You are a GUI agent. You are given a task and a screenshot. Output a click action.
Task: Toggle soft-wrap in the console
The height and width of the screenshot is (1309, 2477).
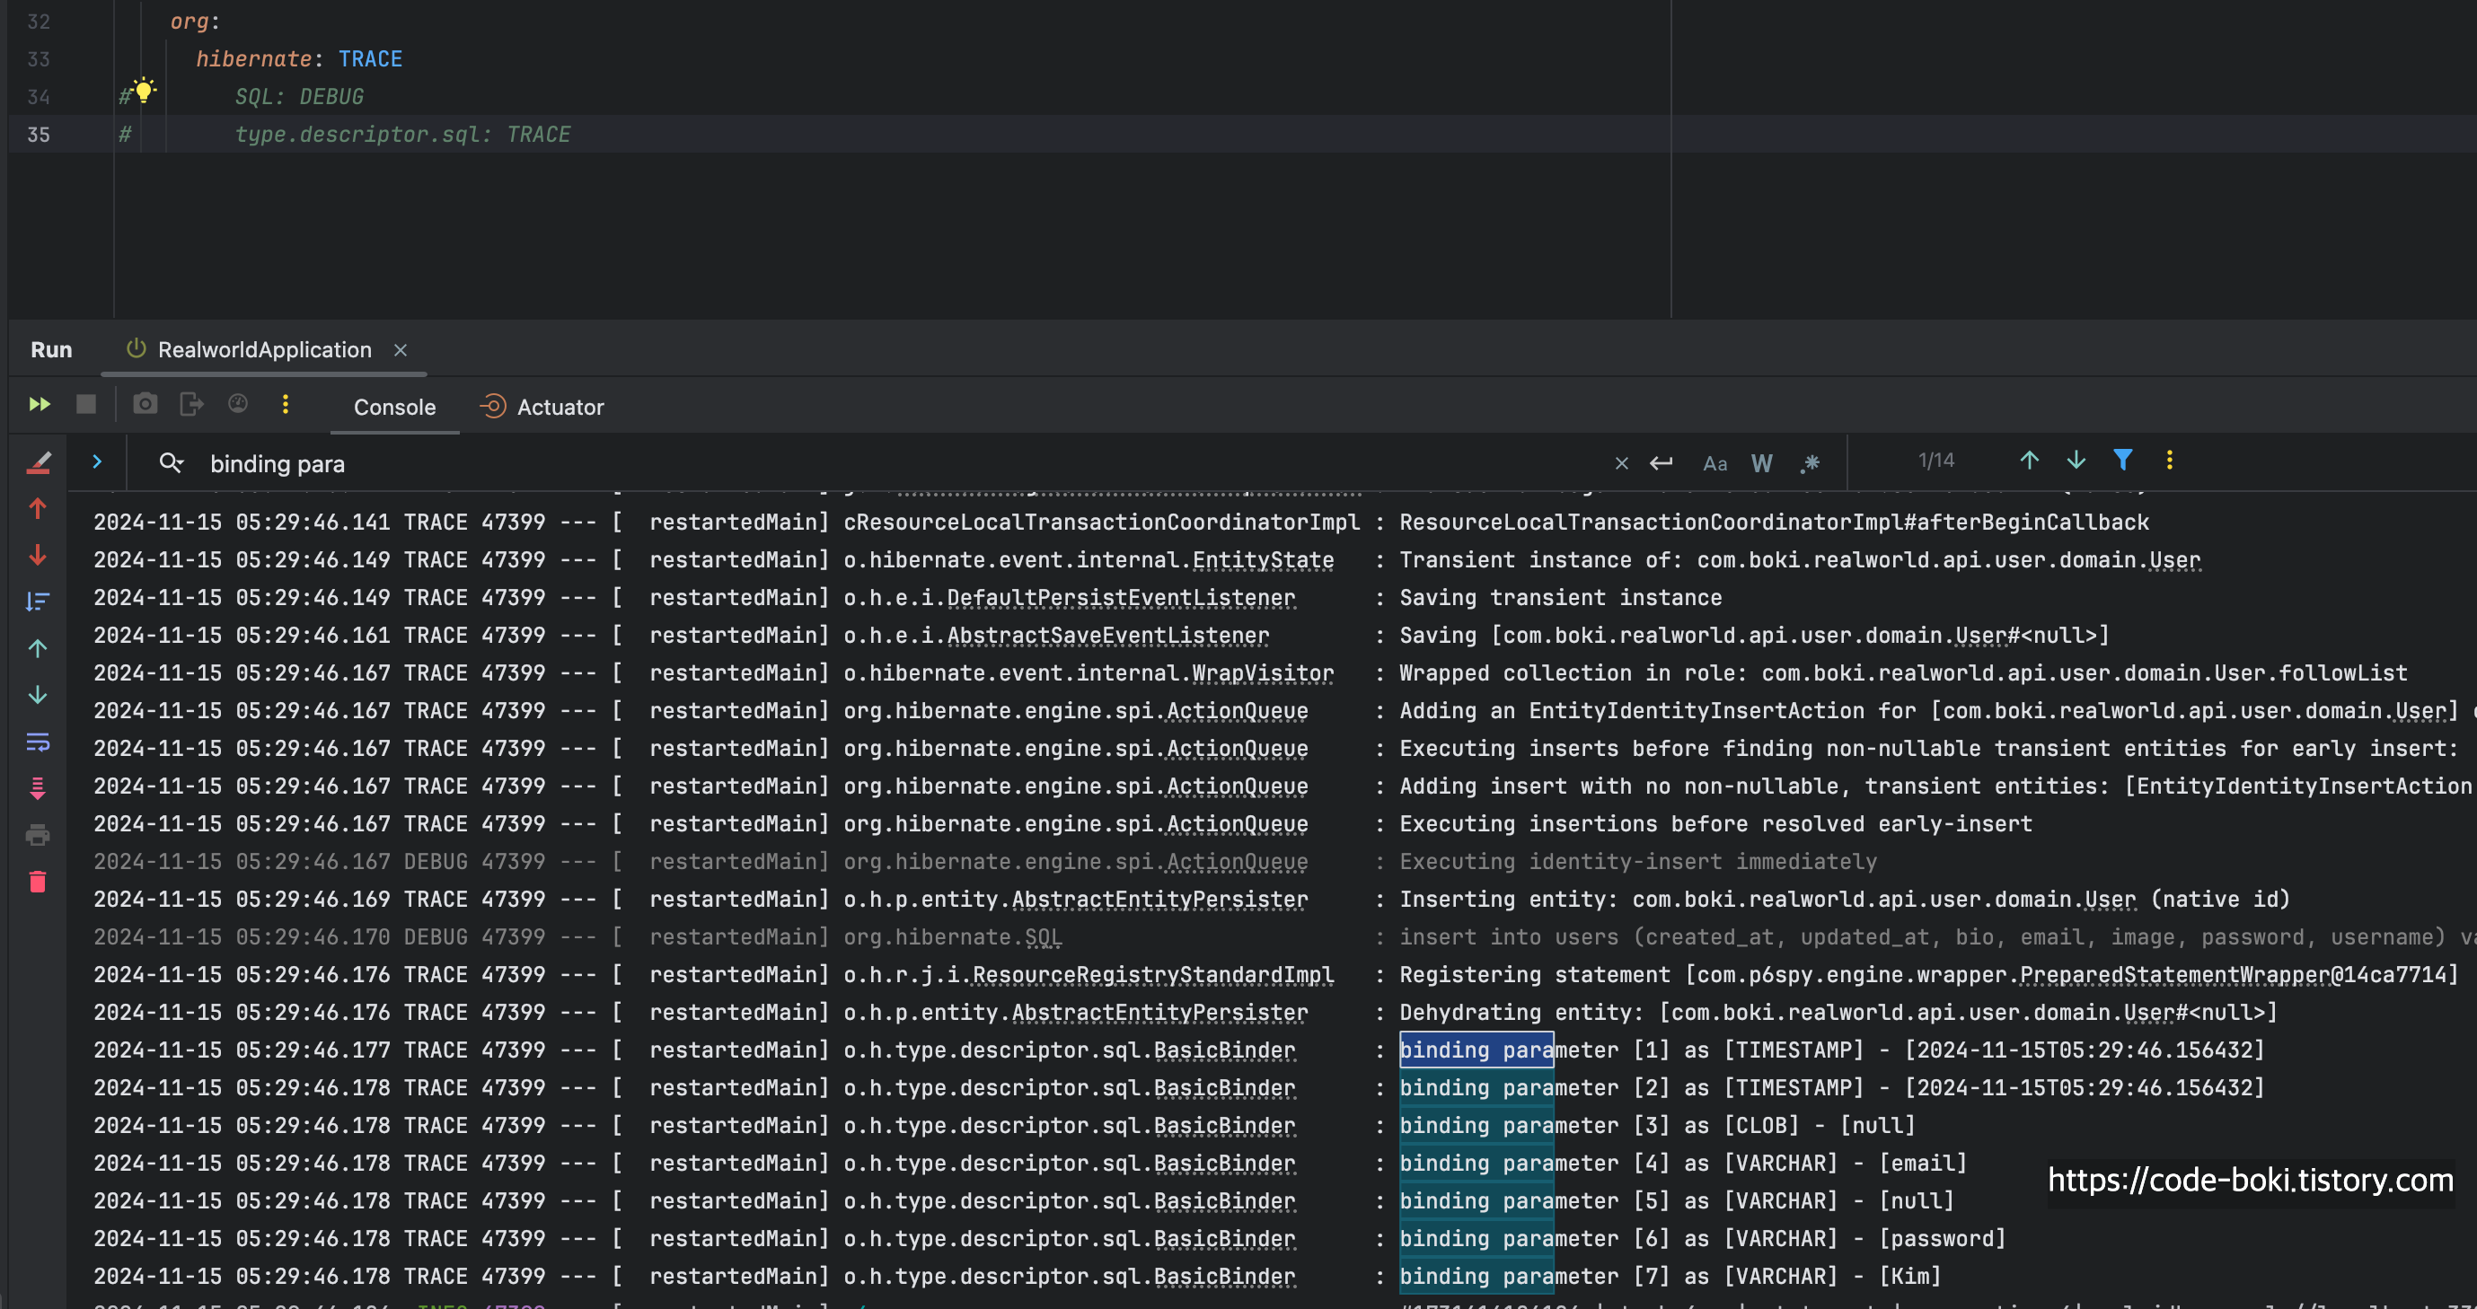tap(38, 742)
